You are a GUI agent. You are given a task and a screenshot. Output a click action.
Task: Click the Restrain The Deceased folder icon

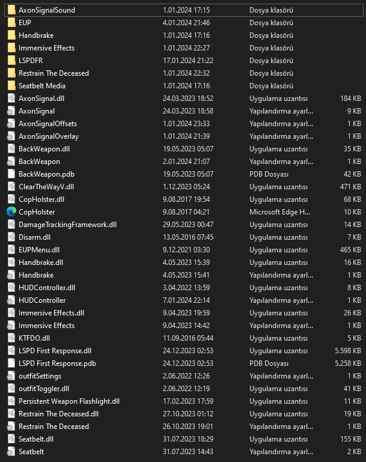(11, 73)
